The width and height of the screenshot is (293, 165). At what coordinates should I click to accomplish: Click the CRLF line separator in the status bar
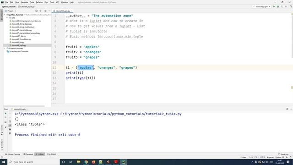(256, 157)
